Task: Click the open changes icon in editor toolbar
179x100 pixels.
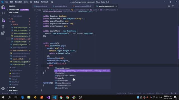Action: pyautogui.click(x=169, y=6)
